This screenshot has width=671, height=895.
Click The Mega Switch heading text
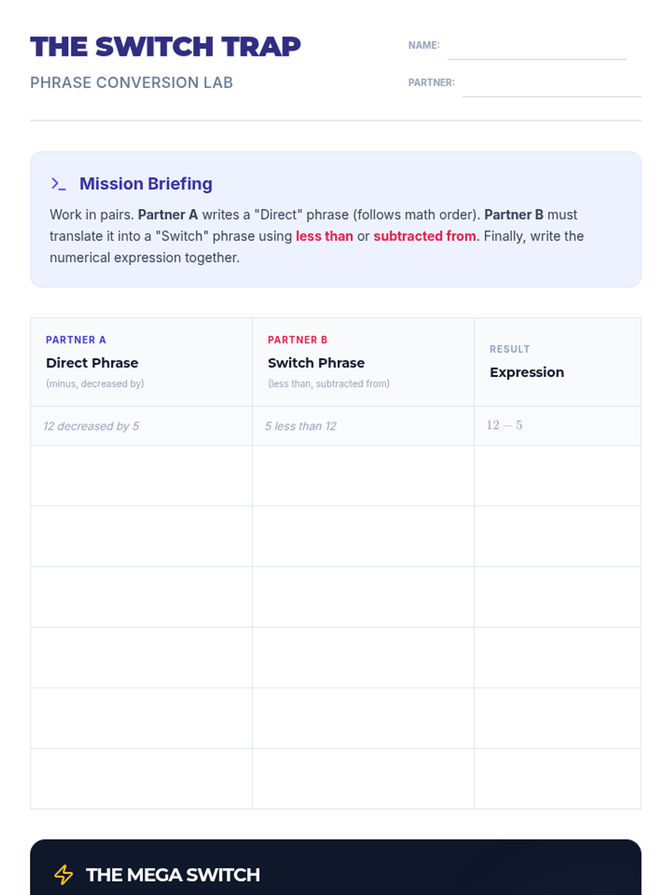(x=173, y=875)
